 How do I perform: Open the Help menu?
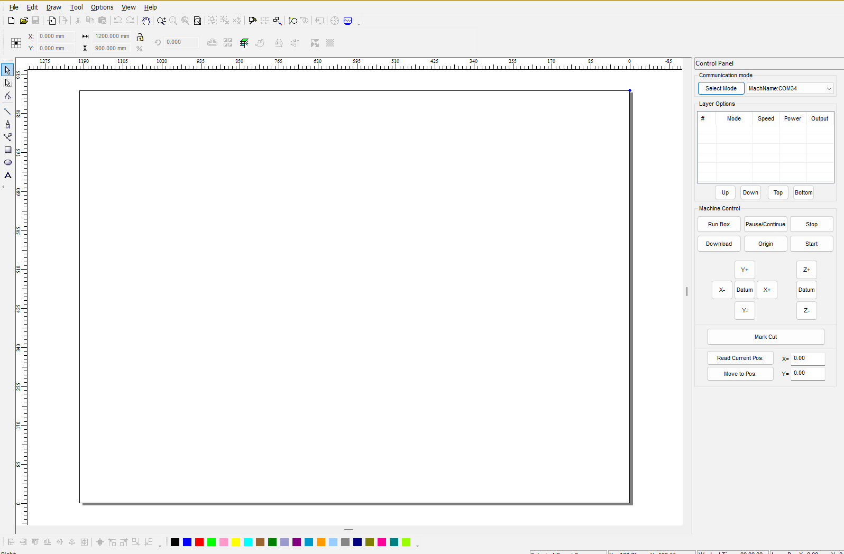pyautogui.click(x=150, y=7)
